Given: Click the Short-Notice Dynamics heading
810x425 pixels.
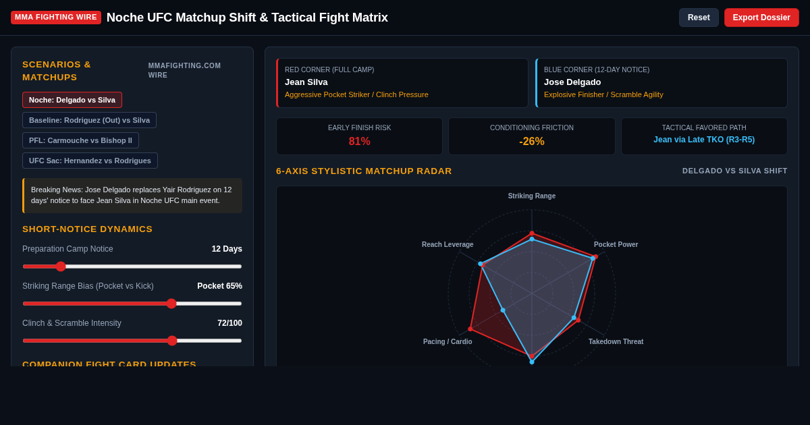Looking at the screenshot, I should [x=88, y=229].
